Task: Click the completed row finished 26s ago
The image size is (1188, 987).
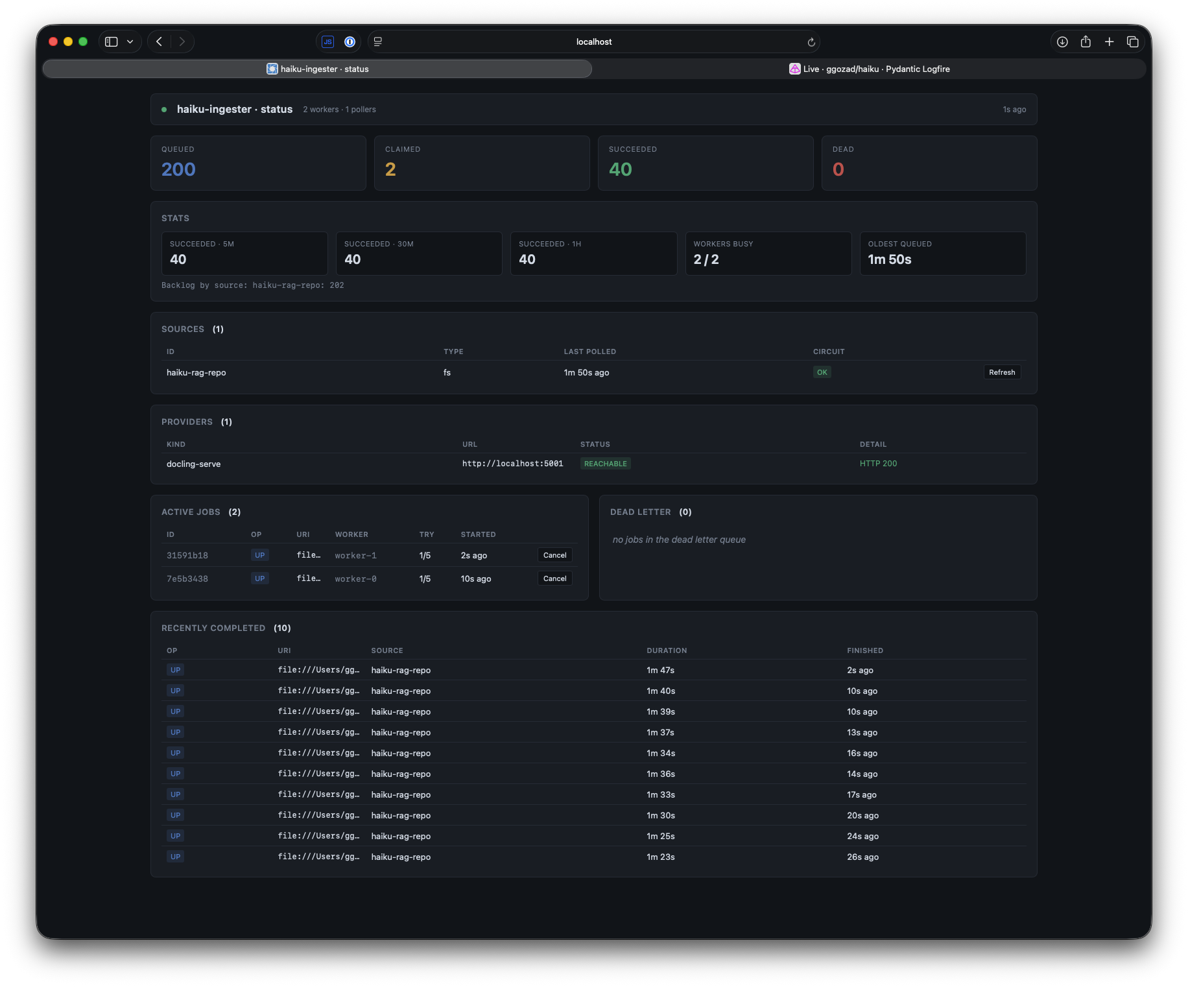Action: point(593,857)
